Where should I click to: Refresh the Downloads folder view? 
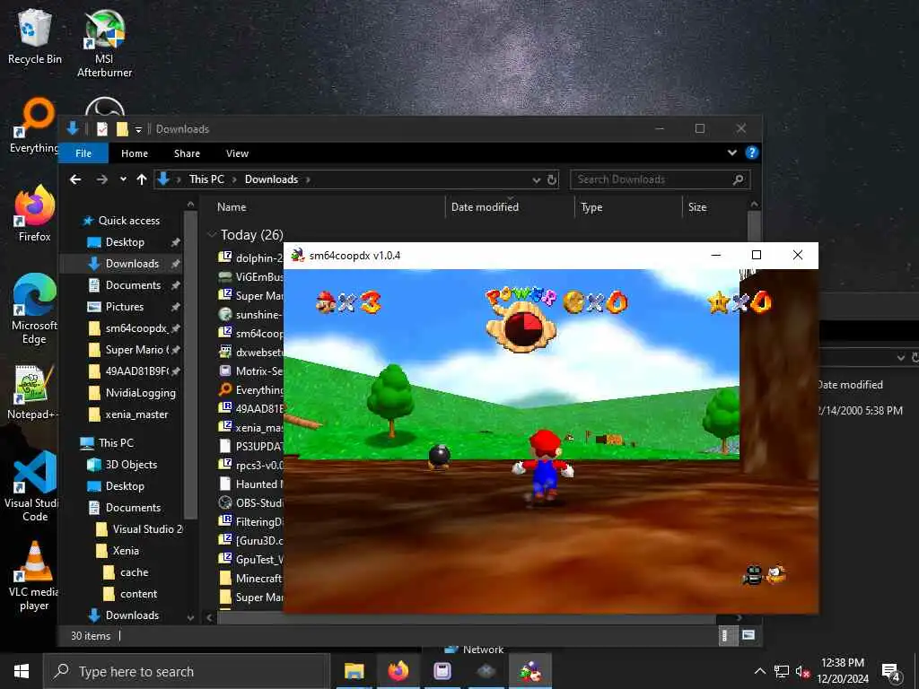pyautogui.click(x=552, y=179)
